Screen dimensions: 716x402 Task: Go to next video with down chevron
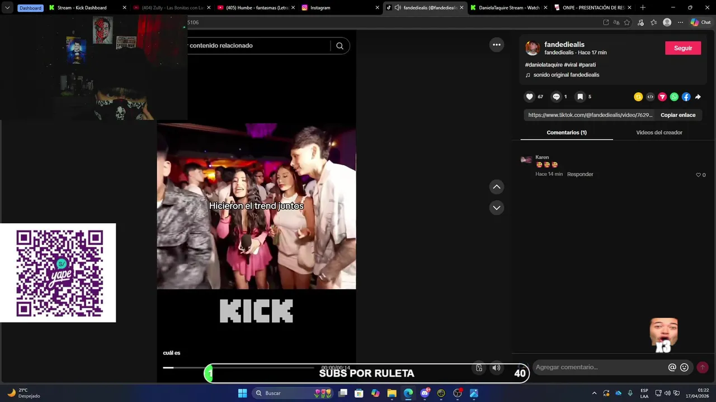coord(496,207)
